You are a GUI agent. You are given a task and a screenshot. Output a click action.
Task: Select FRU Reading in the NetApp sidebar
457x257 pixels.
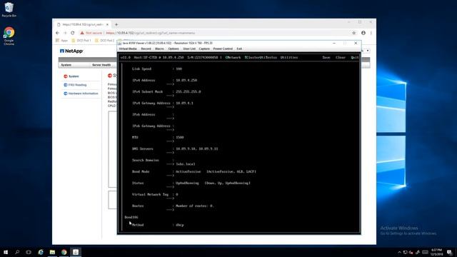click(78, 85)
